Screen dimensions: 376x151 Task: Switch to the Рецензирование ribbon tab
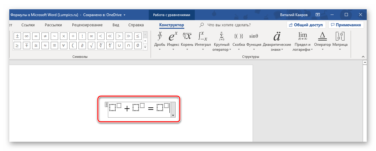[x=87, y=25]
